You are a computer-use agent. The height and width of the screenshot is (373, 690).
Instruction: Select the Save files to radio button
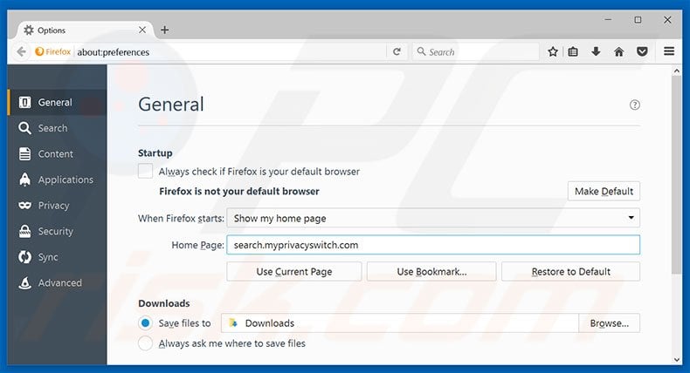[145, 323]
